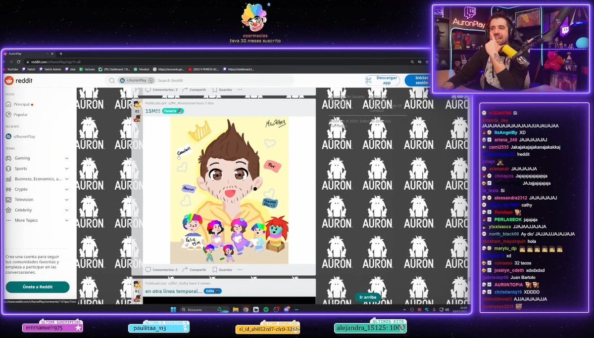The image size is (594, 338).
Task: Open the Windows Start menu
Action: click(x=174, y=310)
